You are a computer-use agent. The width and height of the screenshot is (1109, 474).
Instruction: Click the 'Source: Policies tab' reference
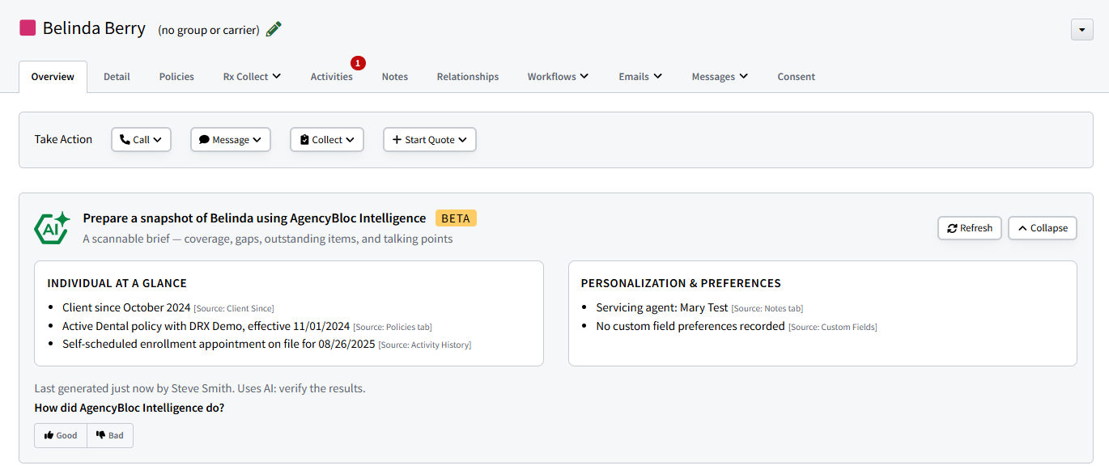[393, 327]
